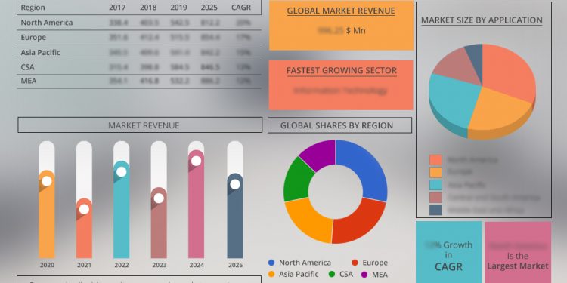This screenshot has height=283, width=567.
Task: Click the dusty-rose slice of the 3D pie
Action: (x=457, y=66)
